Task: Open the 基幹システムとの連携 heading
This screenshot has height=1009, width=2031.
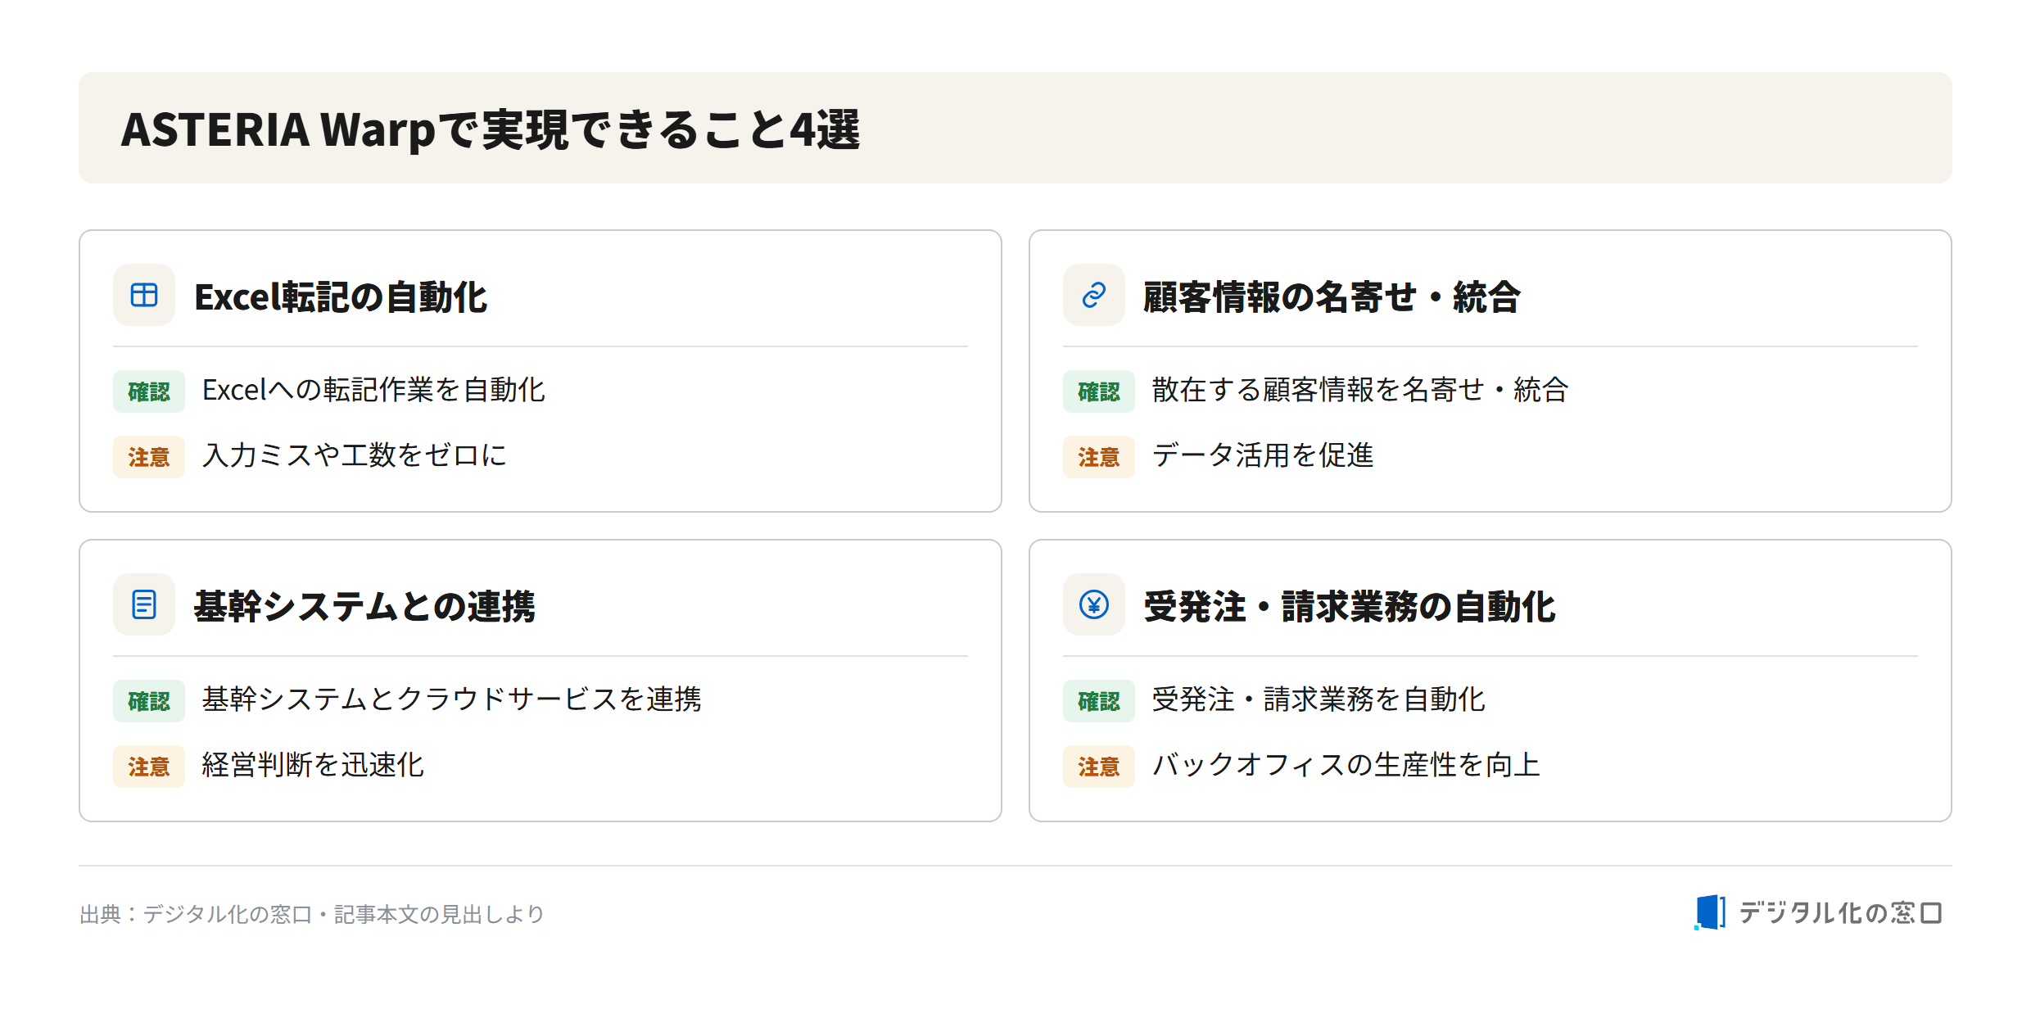Action: (364, 606)
